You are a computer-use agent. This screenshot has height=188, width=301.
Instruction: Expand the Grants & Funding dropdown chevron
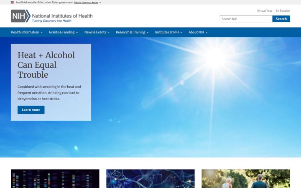point(77,33)
